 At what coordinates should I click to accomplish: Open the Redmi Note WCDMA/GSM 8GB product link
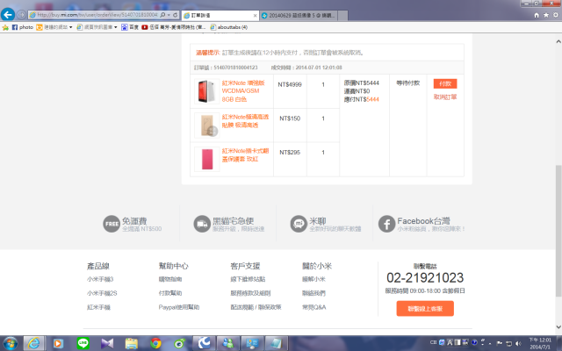(x=243, y=91)
